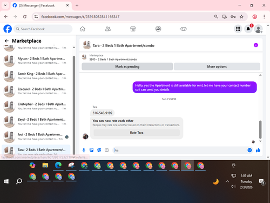Open the Ezequiel conversation

(x=36, y=91)
